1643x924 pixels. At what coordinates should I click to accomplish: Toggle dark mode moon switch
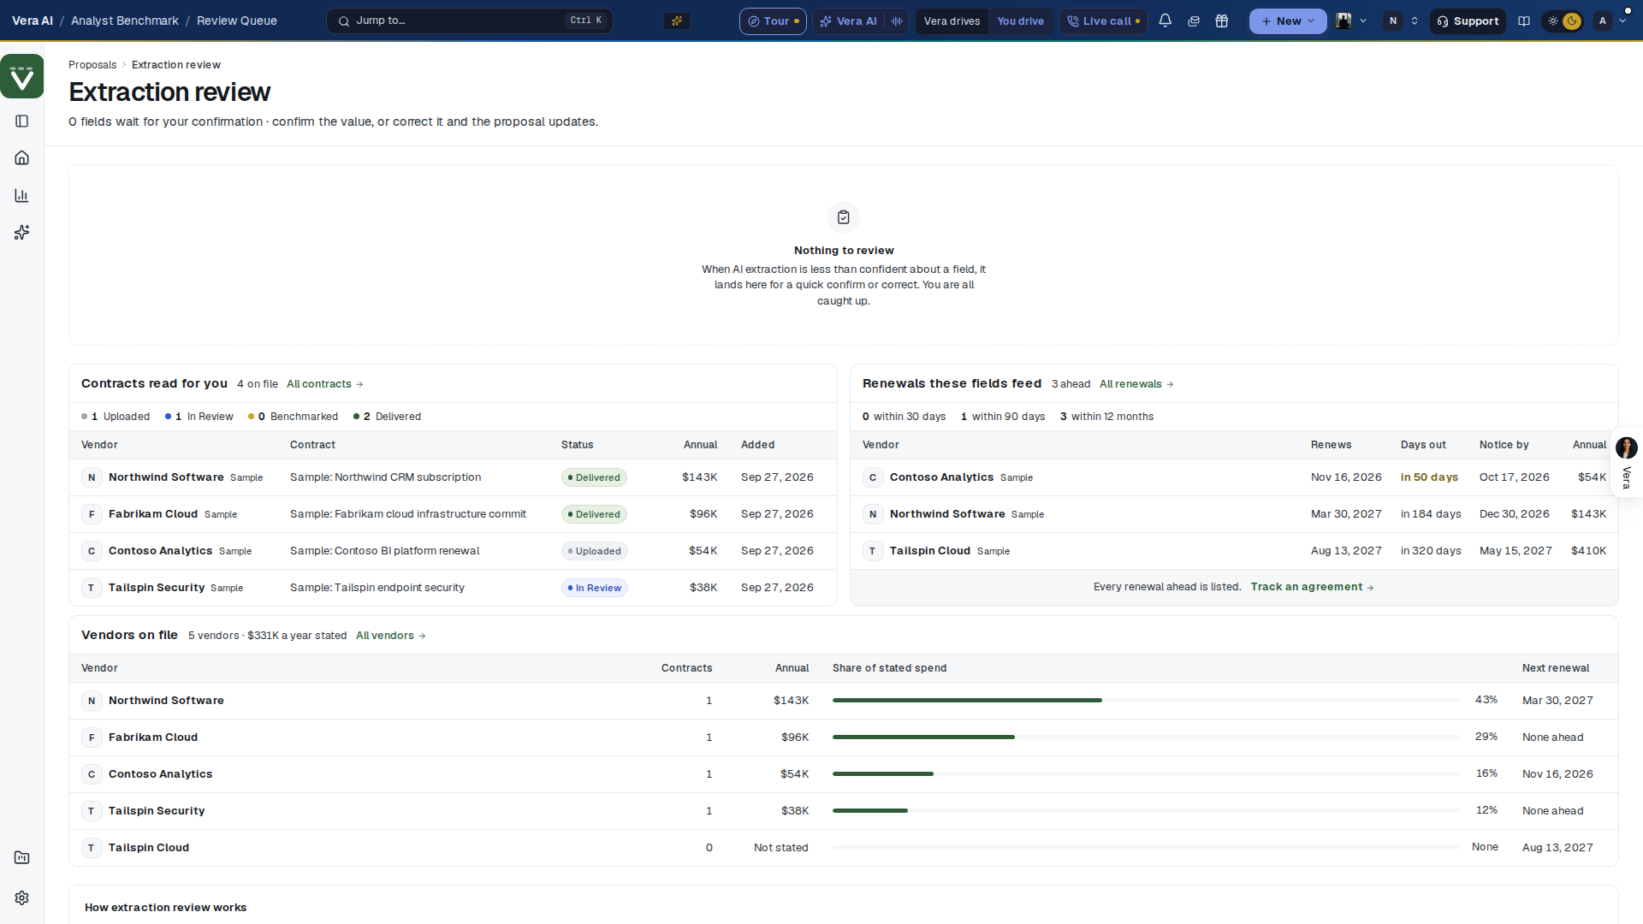click(x=1572, y=21)
